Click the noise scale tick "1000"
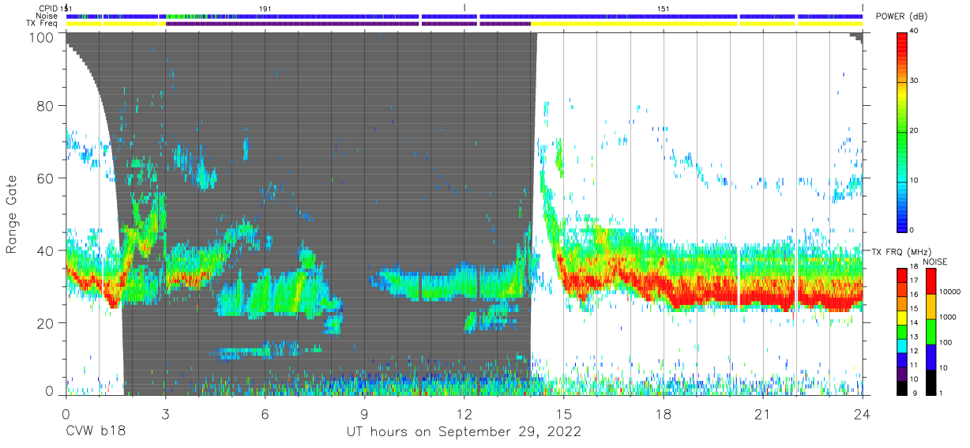 946,318
